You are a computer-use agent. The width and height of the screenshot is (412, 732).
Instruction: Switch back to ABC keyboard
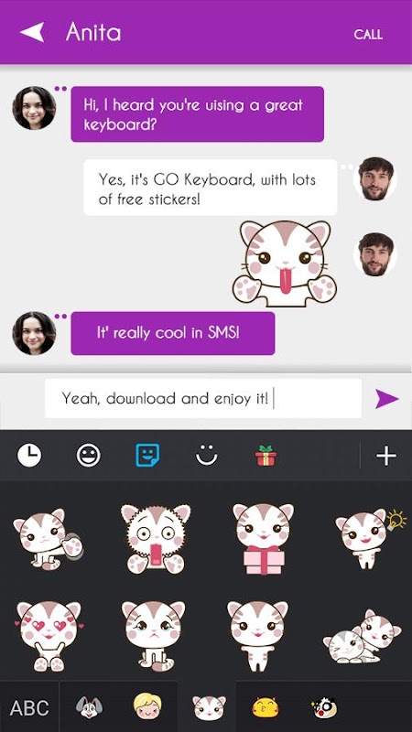tap(29, 707)
